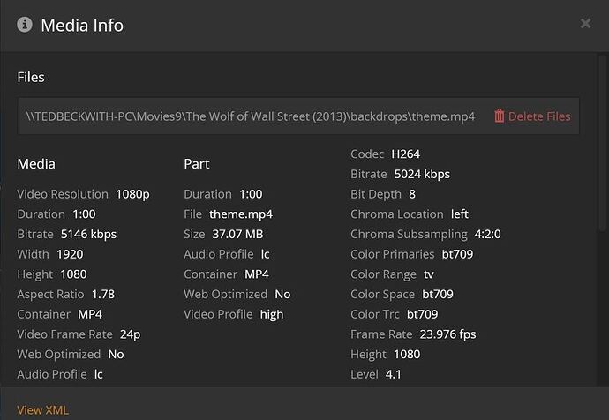Click the Bitrate 5146 kbps value
This screenshot has width=609, height=420.
point(88,234)
